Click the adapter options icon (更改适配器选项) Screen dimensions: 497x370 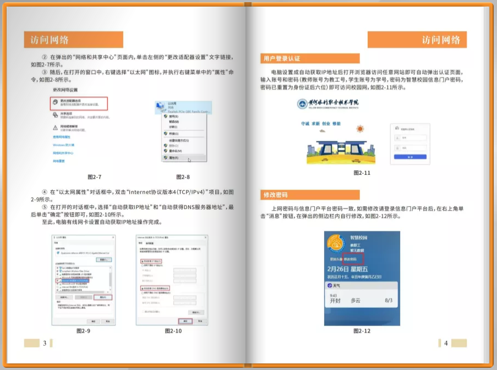56,102
